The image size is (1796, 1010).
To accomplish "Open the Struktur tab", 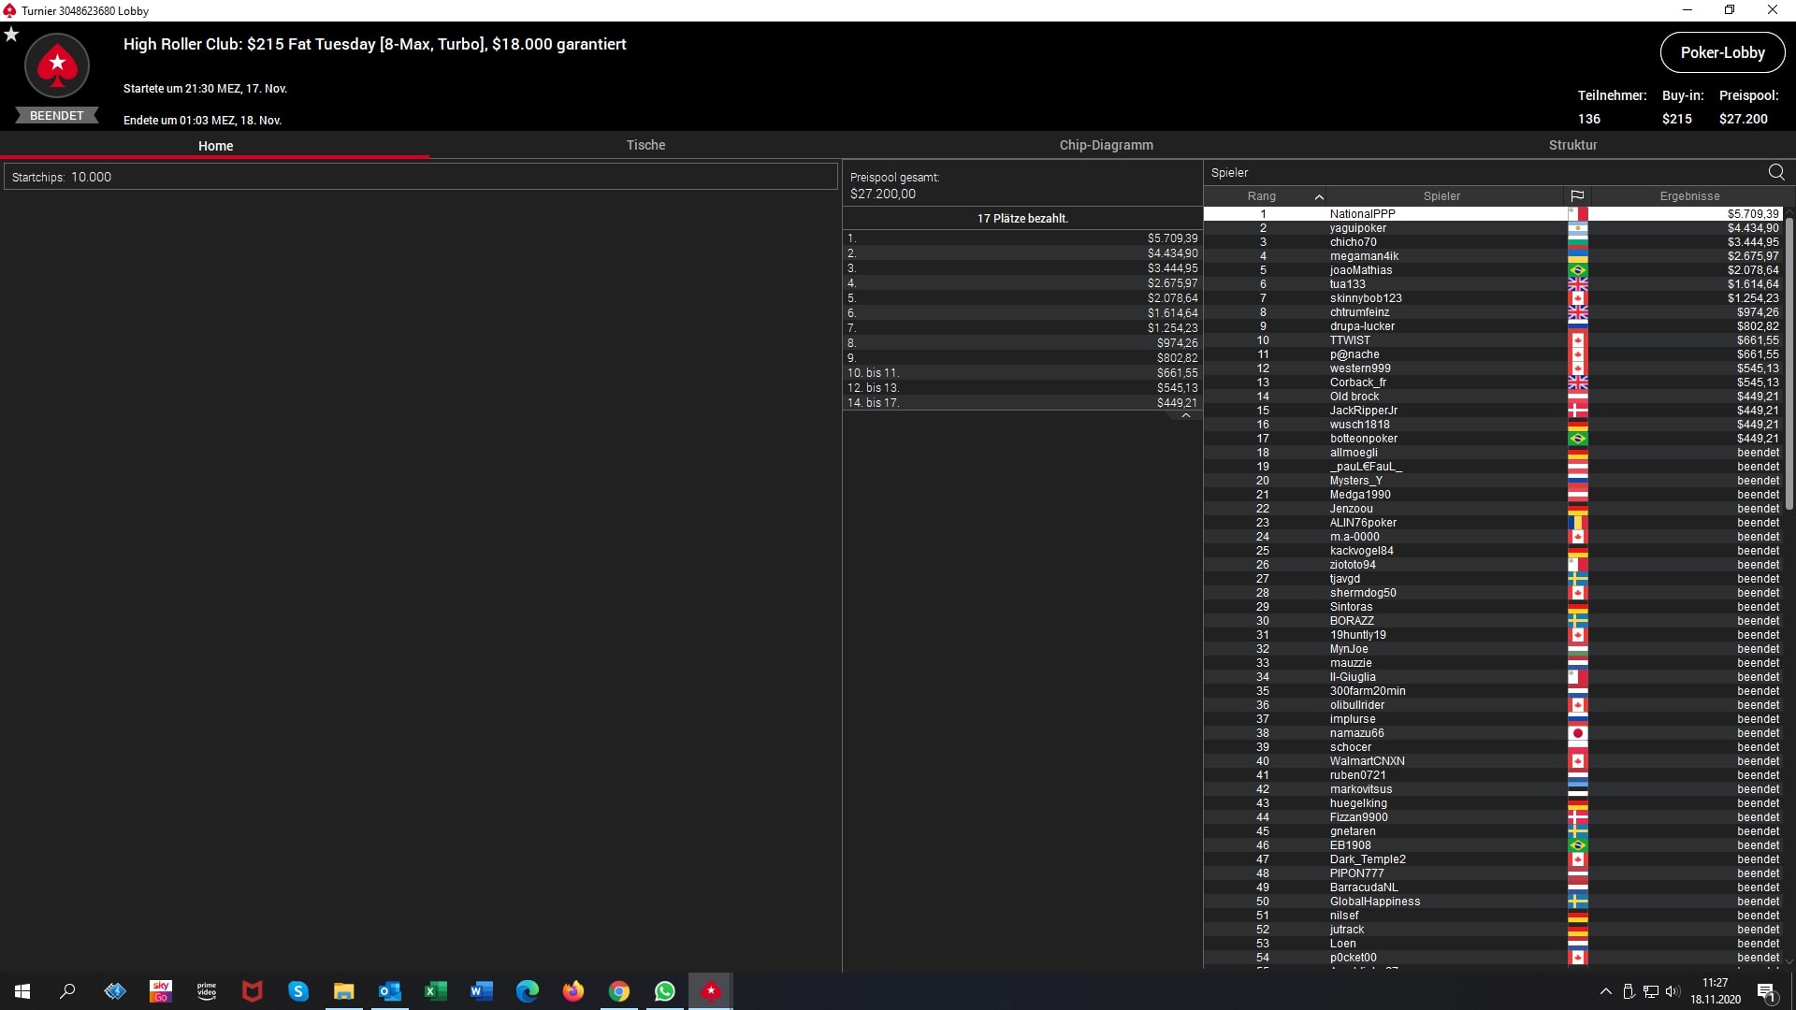I will (x=1572, y=145).
